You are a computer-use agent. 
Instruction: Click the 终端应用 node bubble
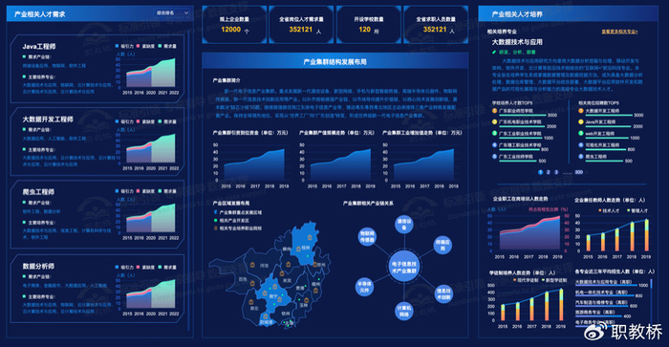pos(442,245)
